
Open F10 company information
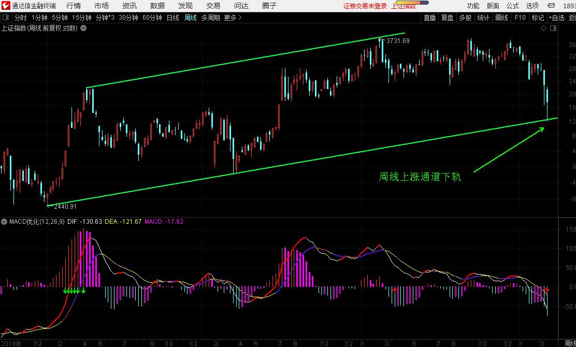[520, 18]
